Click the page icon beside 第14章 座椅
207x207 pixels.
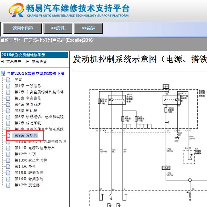8,166
